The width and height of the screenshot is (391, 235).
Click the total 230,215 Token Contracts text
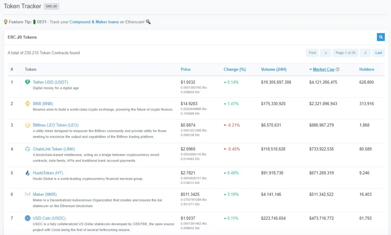44,53
